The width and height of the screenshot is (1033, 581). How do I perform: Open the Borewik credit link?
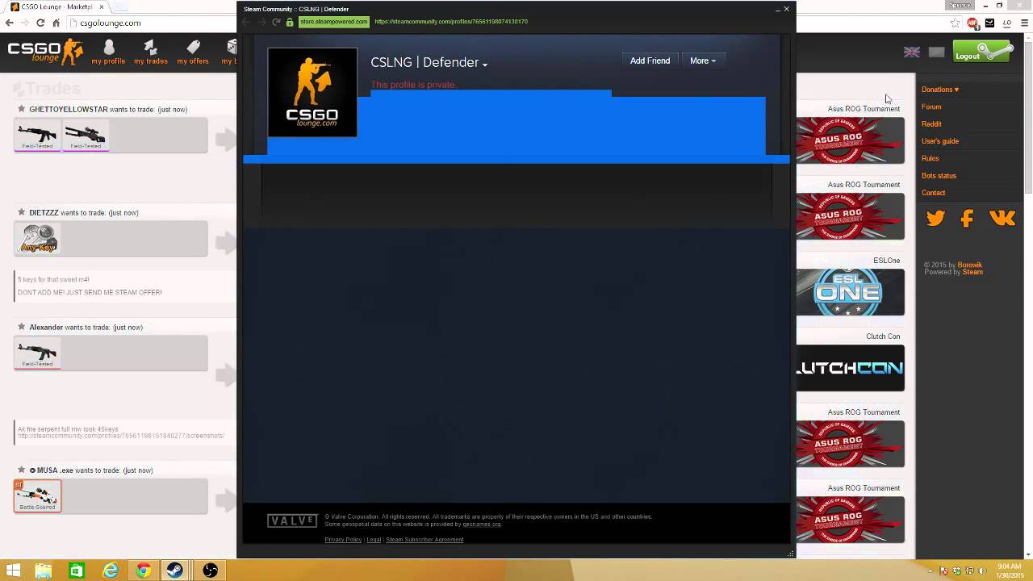click(x=970, y=265)
